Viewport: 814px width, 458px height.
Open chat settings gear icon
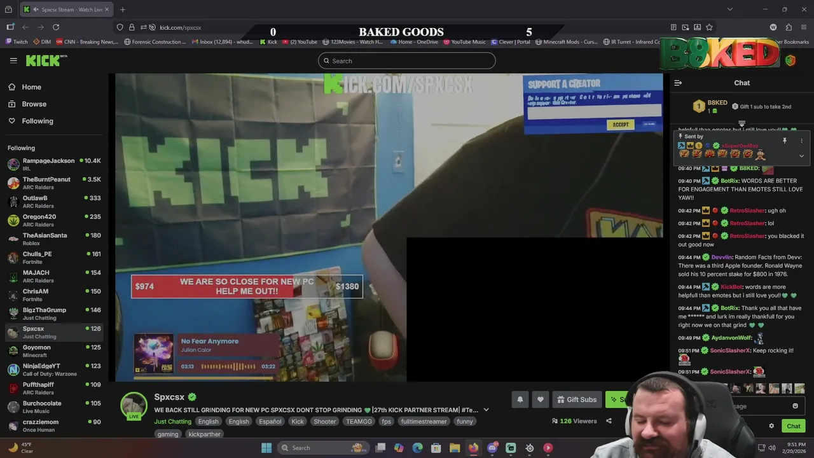point(771,426)
